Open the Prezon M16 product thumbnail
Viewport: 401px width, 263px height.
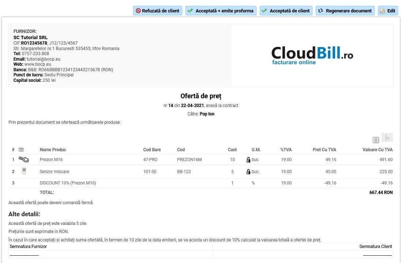point(24,160)
